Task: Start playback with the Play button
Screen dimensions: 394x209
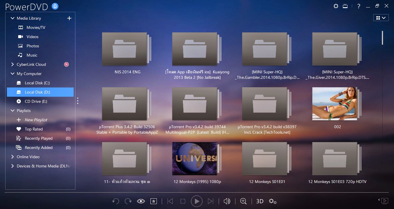Action: pyautogui.click(x=197, y=201)
